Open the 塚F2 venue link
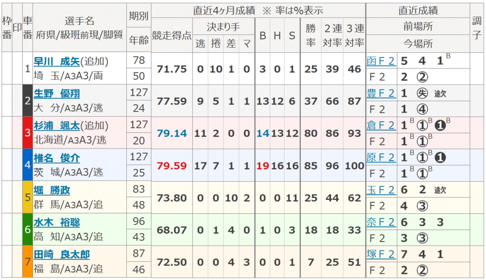This screenshot has height=280, width=486. pyautogui.click(x=381, y=254)
